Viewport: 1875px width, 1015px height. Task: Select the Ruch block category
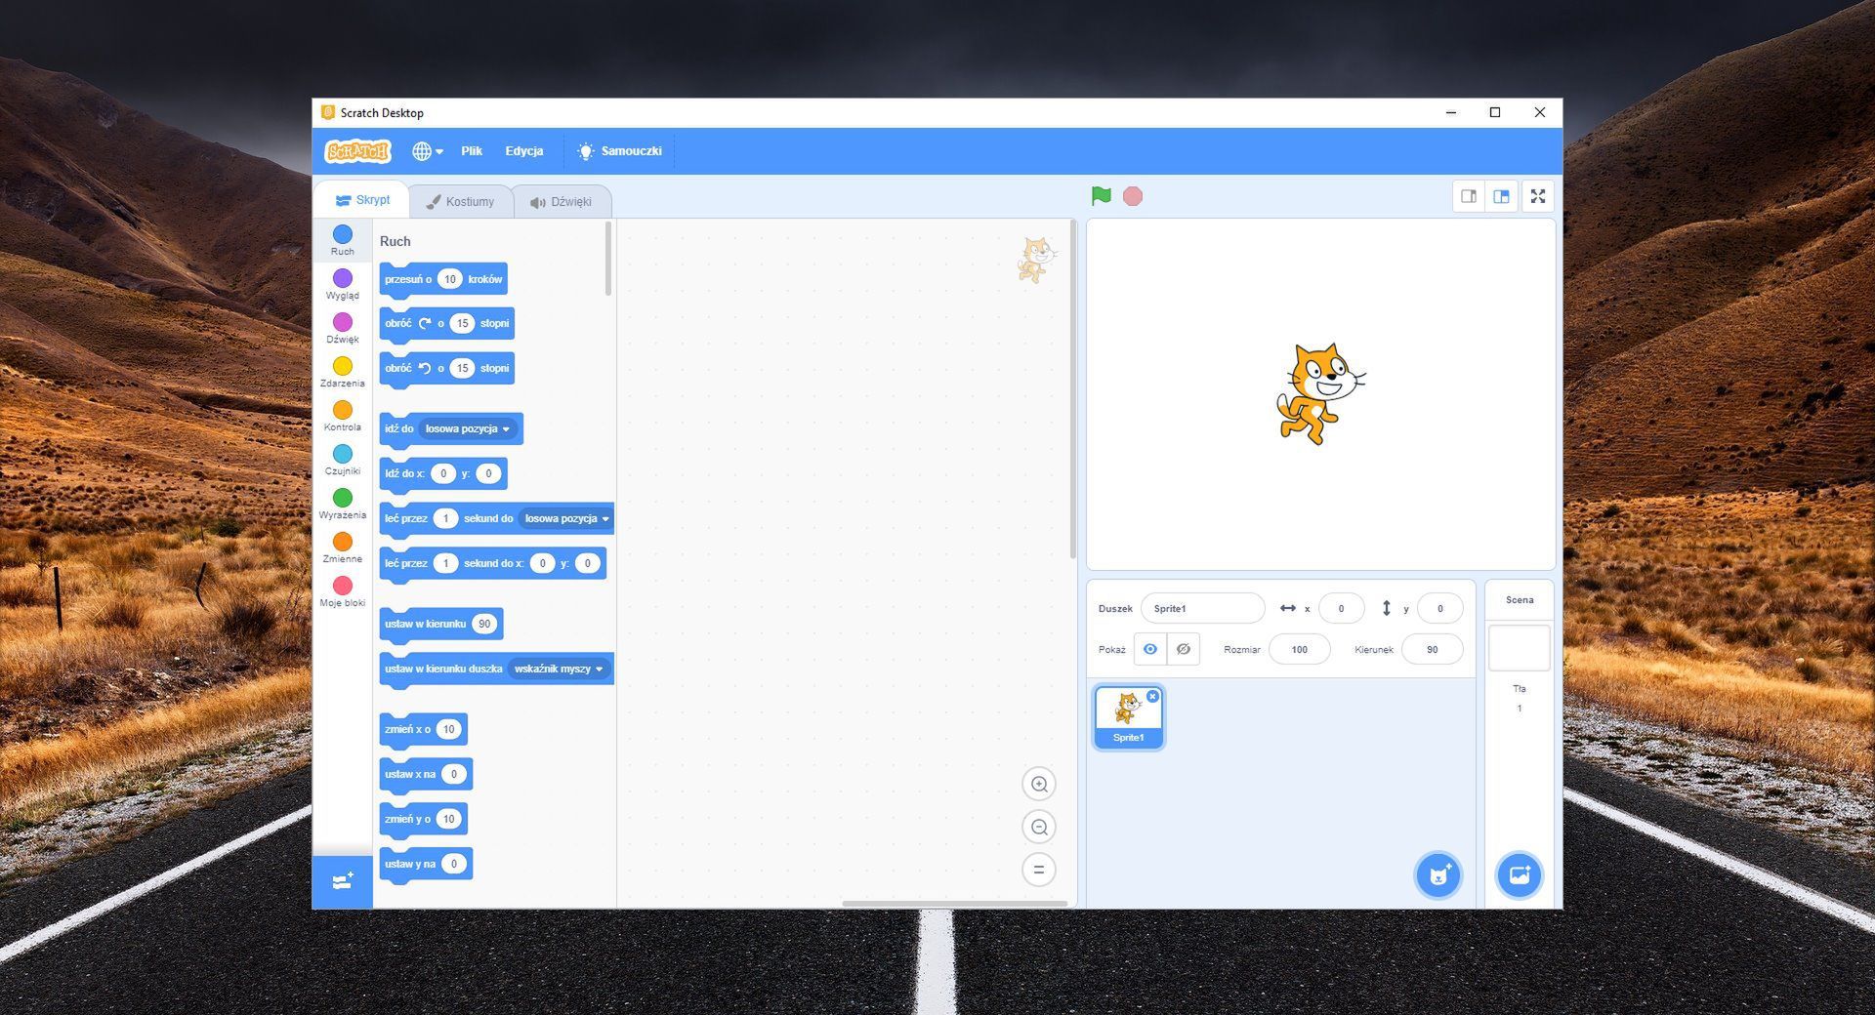343,241
